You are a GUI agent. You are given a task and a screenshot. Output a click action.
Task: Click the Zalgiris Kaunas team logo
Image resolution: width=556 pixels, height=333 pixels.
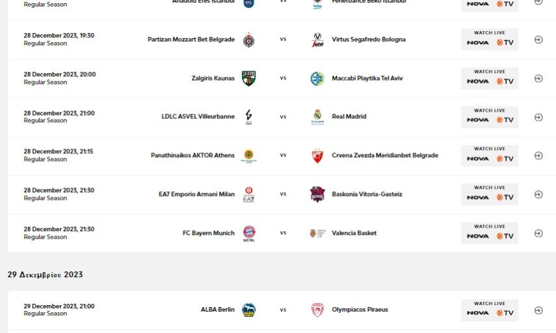point(248,78)
